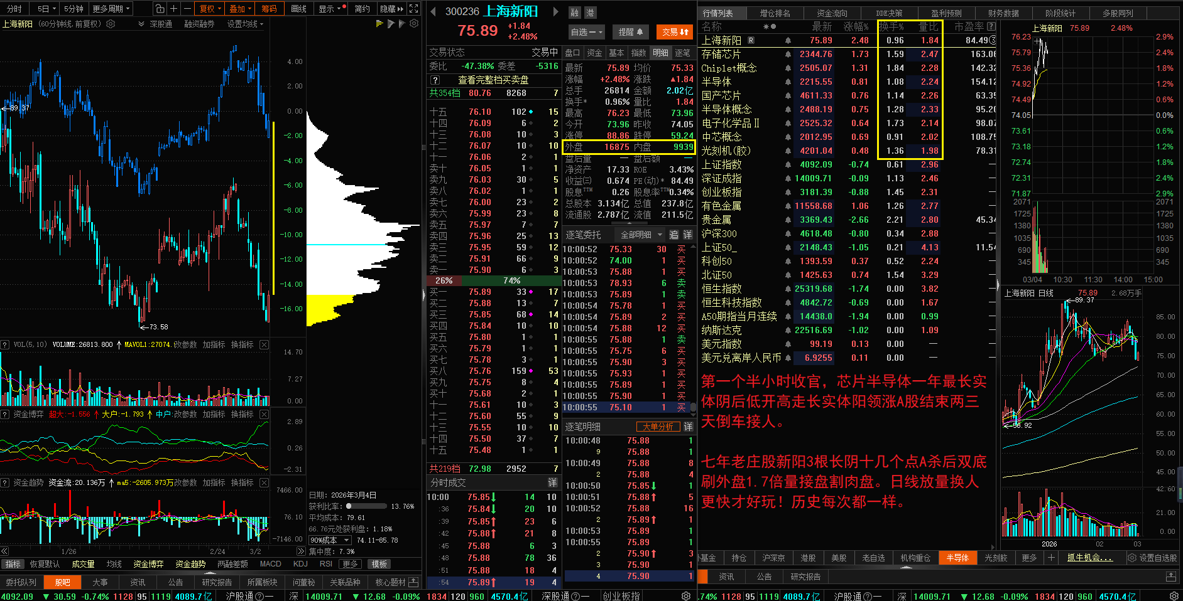The height and width of the screenshot is (601, 1183).
Task: Open gear icon at chart's top right
Action: click(414, 24)
